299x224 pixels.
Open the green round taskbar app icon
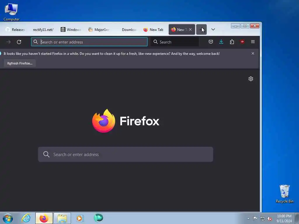coord(98,218)
